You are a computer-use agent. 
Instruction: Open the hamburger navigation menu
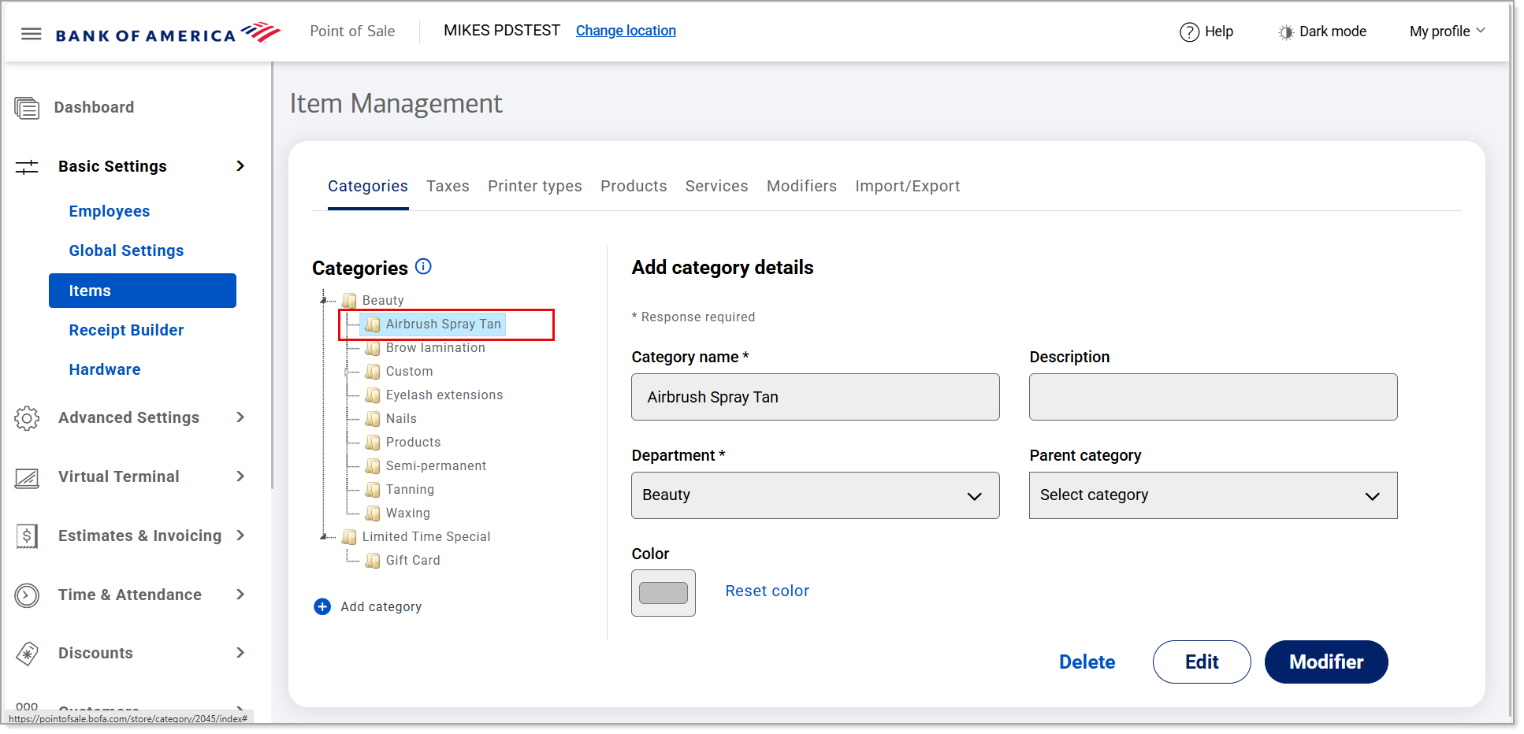[x=31, y=34]
